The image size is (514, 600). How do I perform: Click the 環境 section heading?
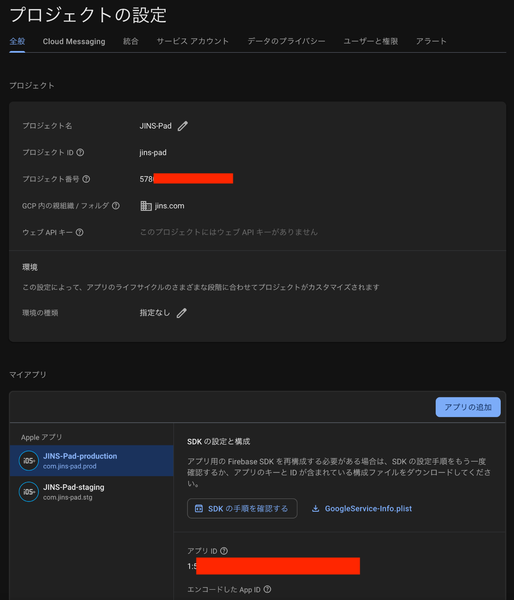point(30,267)
